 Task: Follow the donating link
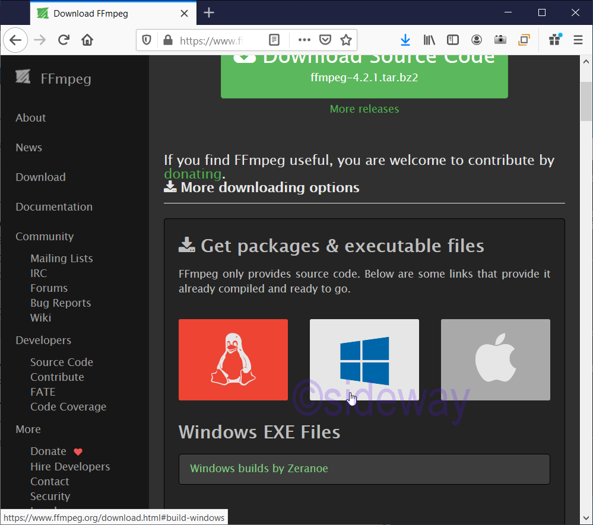tap(192, 174)
